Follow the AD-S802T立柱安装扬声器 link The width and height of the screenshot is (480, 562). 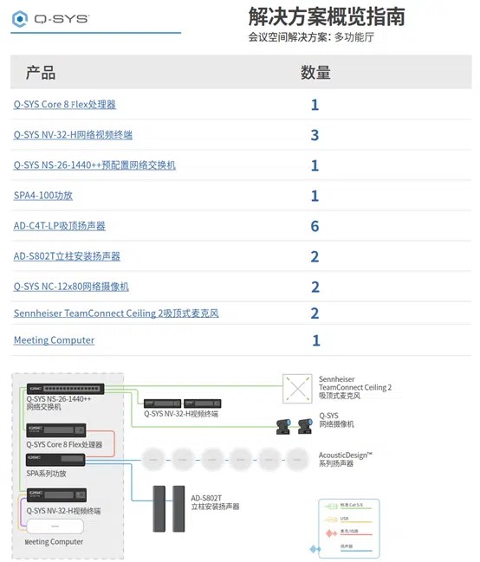[67, 256]
